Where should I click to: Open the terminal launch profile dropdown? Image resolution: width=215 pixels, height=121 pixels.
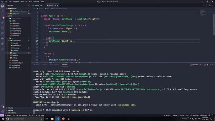click(202, 65)
